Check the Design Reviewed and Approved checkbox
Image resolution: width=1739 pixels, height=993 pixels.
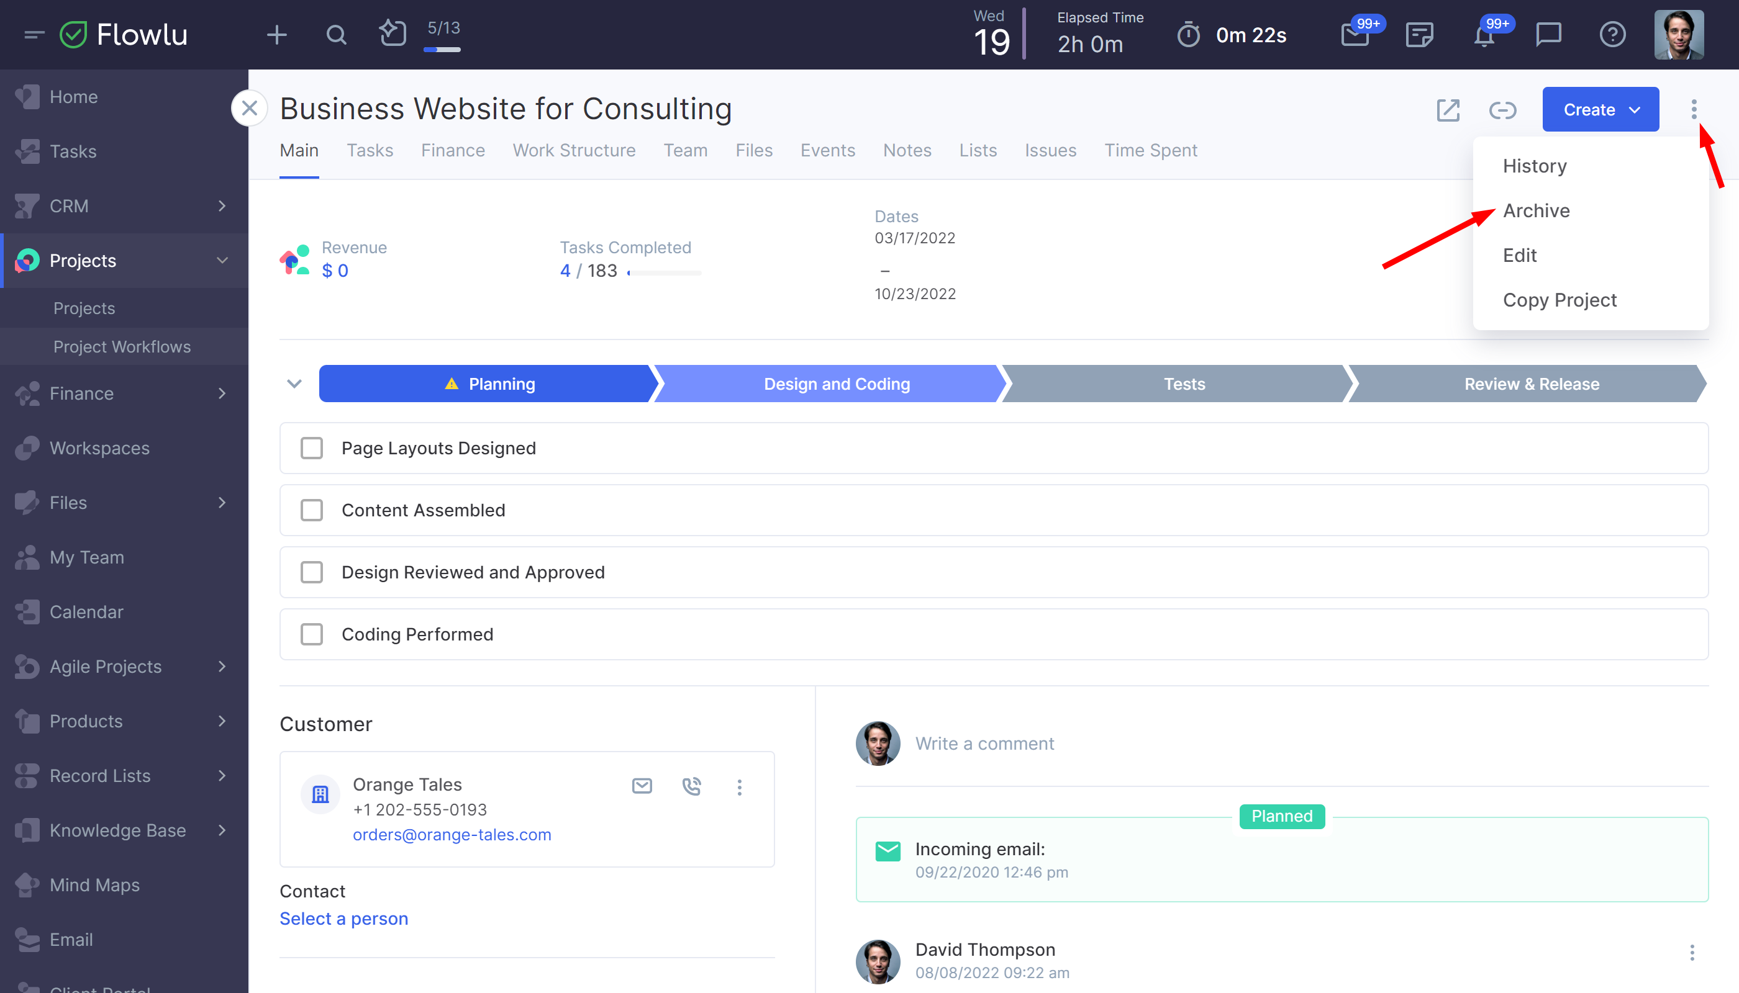[311, 572]
